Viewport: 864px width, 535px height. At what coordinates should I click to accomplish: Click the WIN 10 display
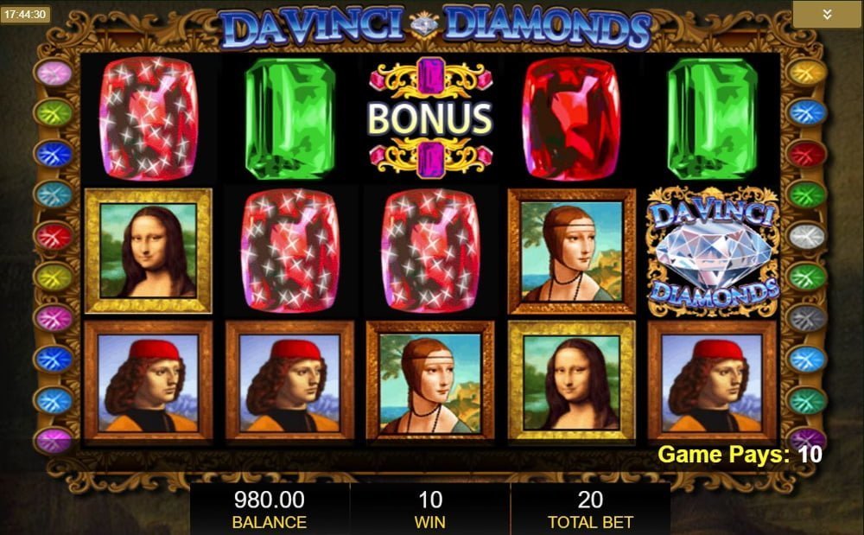click(429, 509)
